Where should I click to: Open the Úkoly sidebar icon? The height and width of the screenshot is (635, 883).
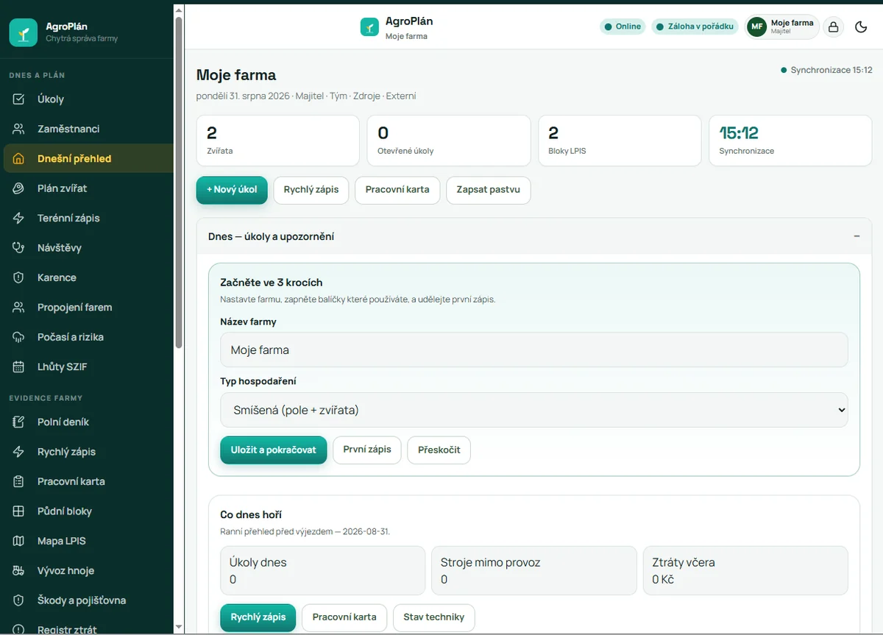pyautogui.click(x=19, y=99)
